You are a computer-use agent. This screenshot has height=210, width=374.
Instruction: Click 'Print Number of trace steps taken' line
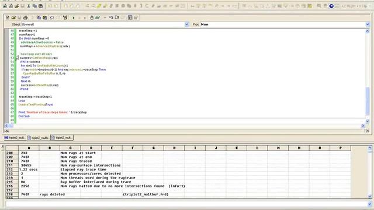click(x=53, y=112)
